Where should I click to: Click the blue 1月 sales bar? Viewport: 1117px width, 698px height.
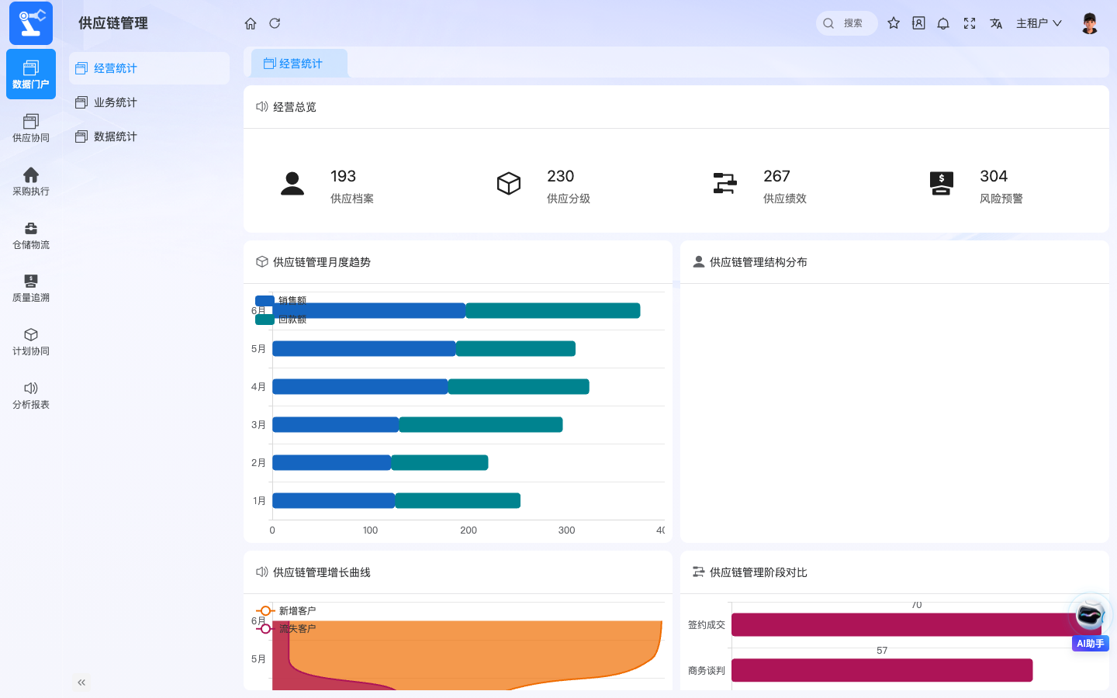[334, 501]
